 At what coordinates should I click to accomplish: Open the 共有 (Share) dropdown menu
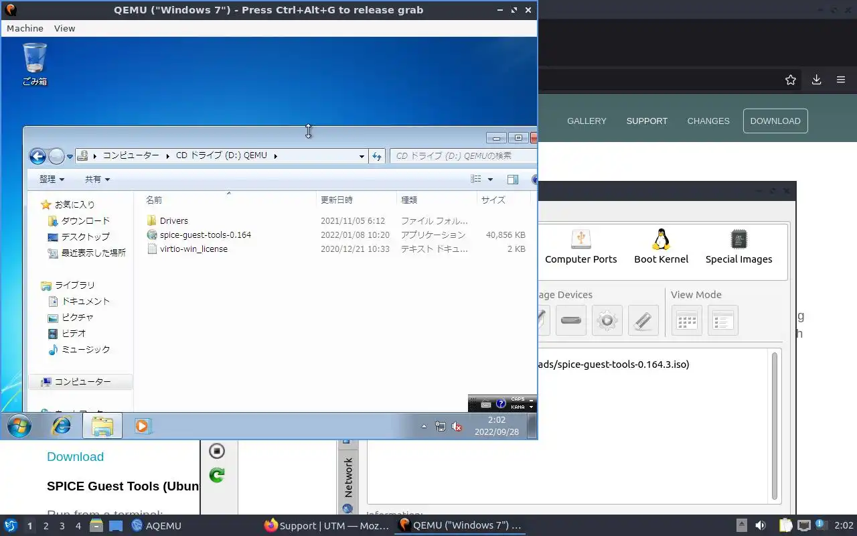[x=97, y=179]
